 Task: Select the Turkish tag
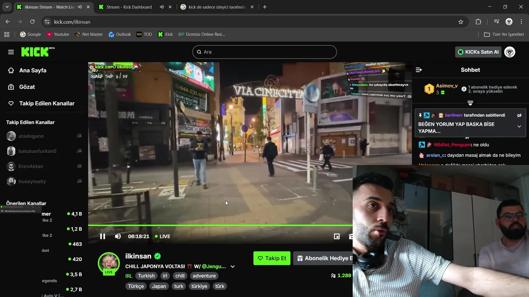click(x=146, y=276)
